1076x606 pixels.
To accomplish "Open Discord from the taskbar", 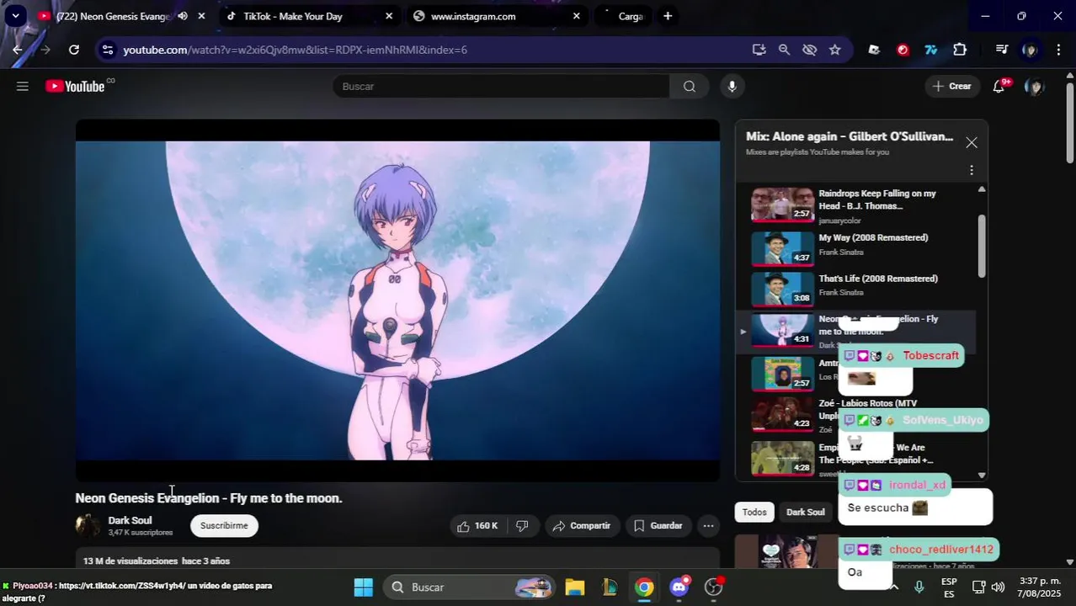I will (679, 587).
